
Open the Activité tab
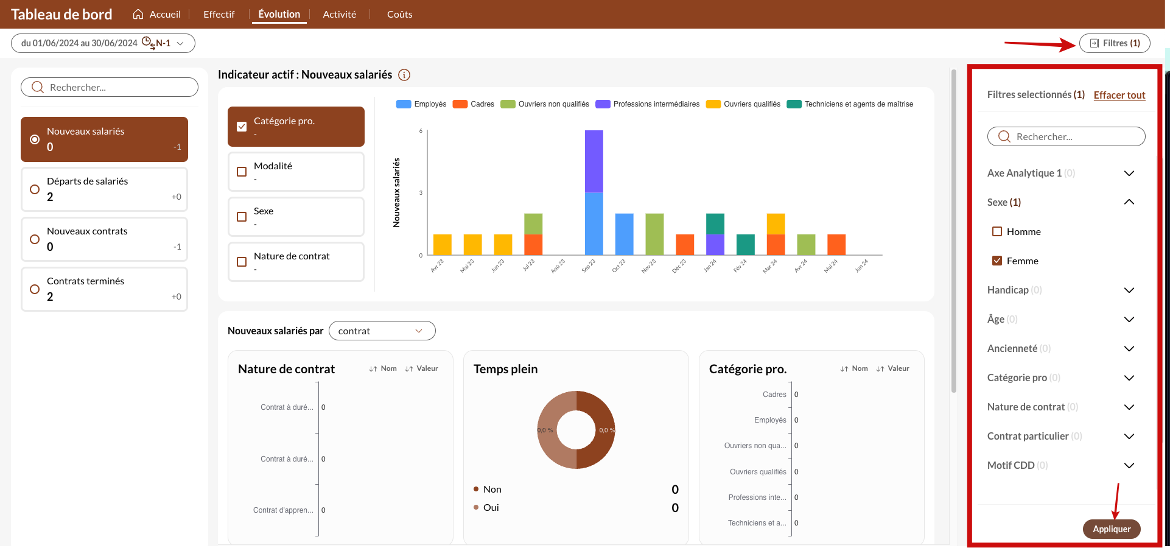pos(340,14)
